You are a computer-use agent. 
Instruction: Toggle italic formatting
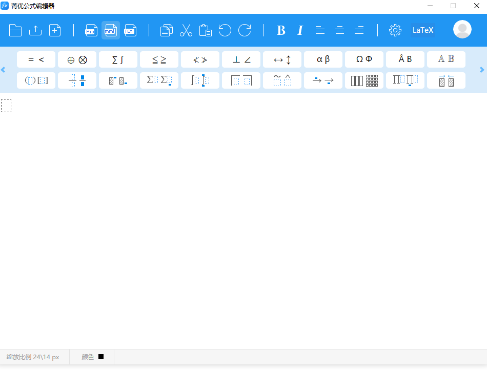[300, 30]
